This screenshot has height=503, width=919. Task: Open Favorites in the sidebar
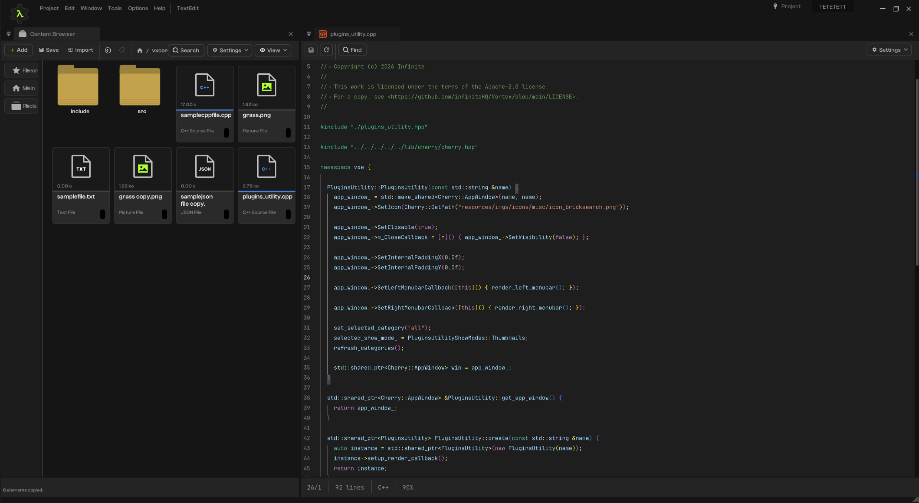point(21,70)
